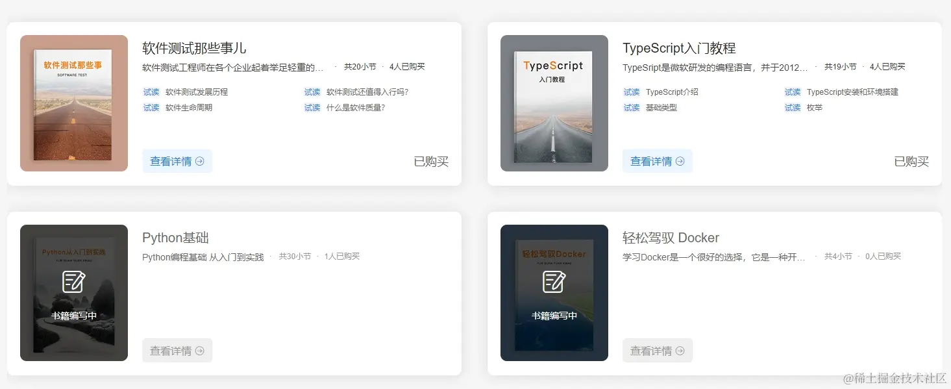The image size is (951, 389).
Task: Click the 软件测试那些事儿 book cover image
Action: pyautogui.click(x=73, y=103)
